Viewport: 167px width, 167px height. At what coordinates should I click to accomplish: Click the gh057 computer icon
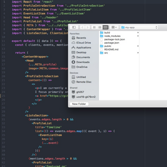pos(73,92)
